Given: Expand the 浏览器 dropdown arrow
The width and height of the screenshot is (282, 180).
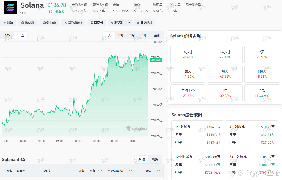Looking at the screenshot, I should click(129, 23).
